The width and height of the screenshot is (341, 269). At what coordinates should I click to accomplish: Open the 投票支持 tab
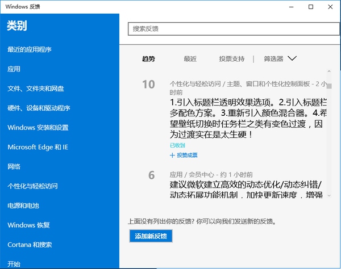[231, 58]
